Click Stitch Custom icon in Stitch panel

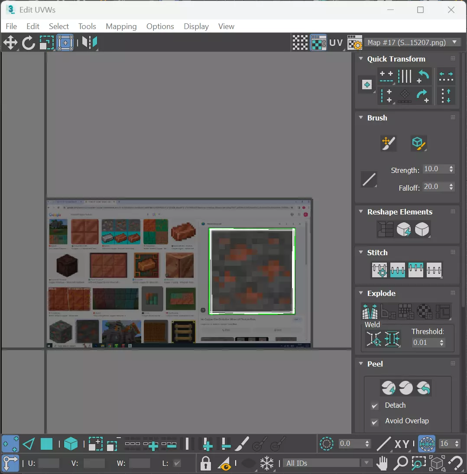point(434,270)
